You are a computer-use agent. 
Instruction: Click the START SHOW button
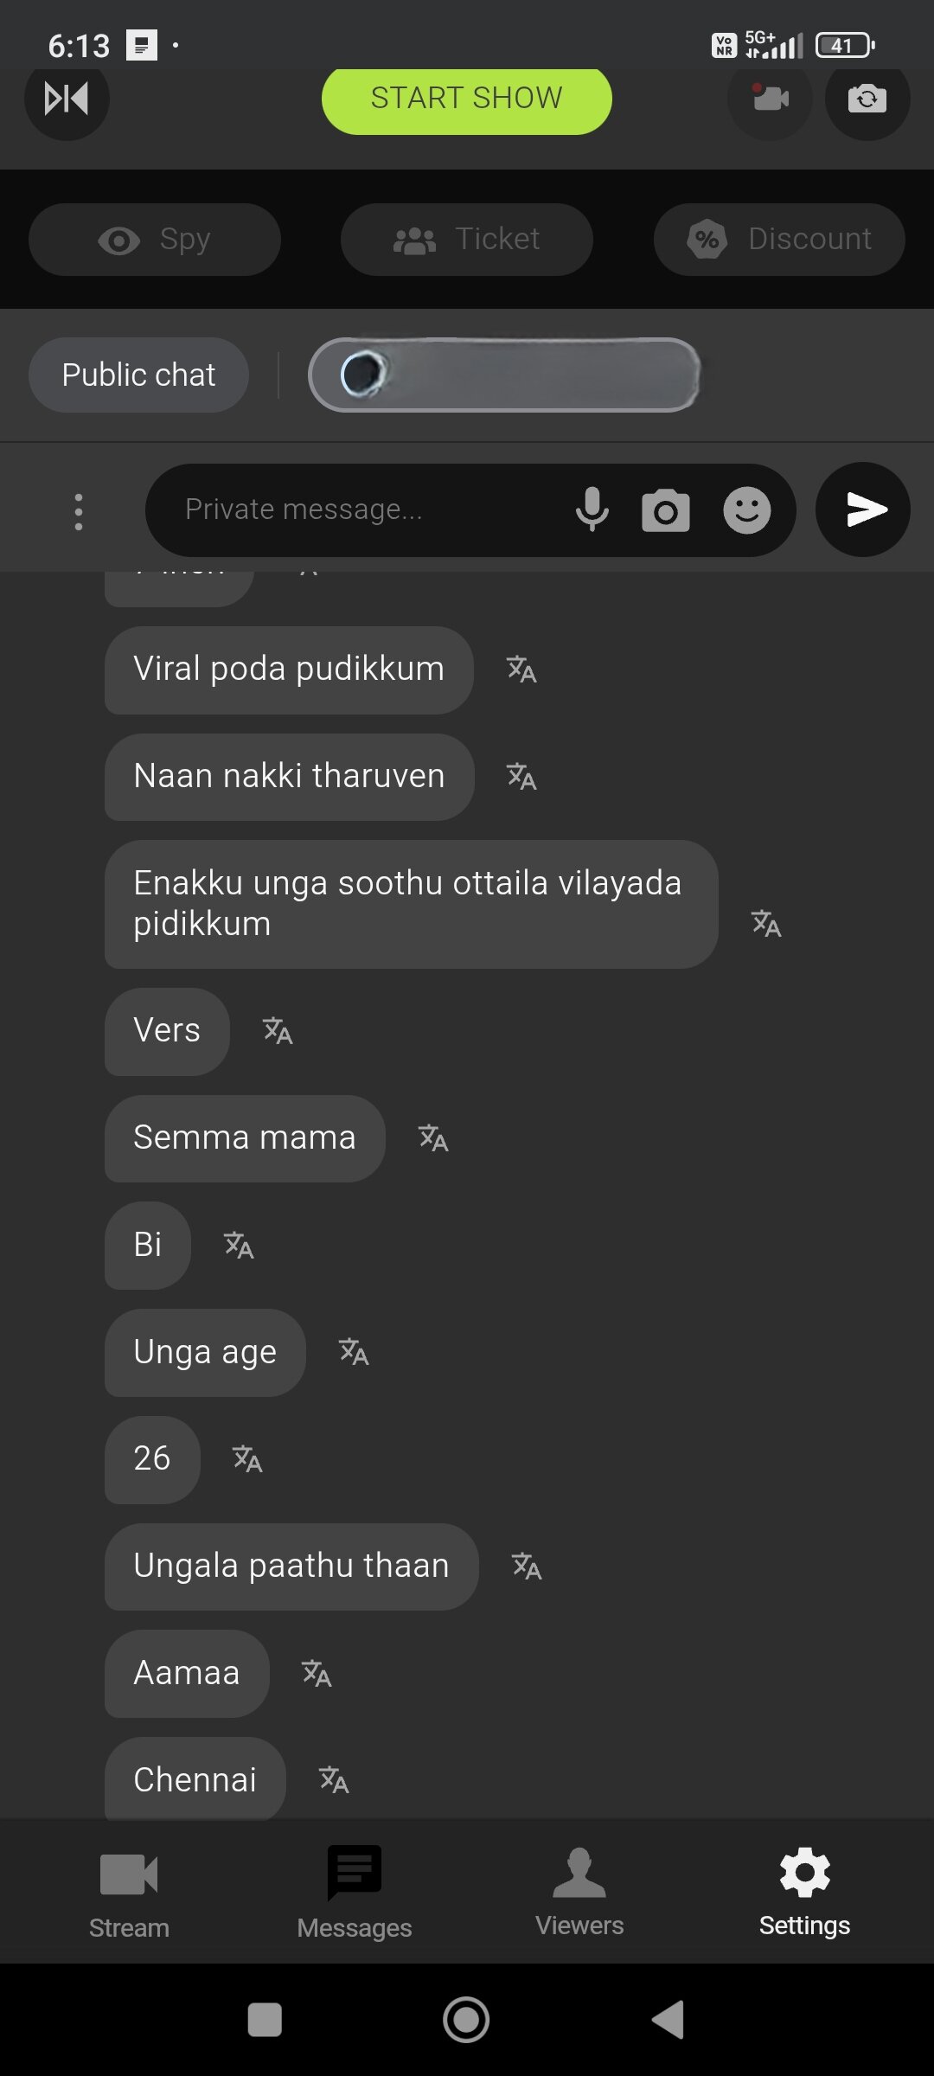click(x=467, y=99)
